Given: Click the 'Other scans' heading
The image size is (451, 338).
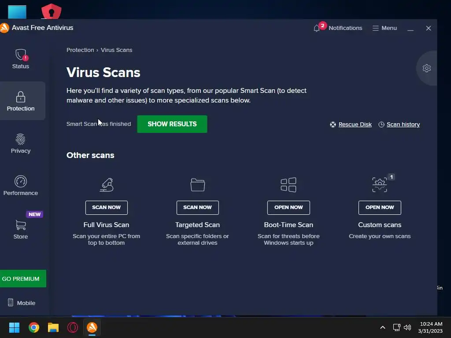Looking at the screenshot, I should 90,155.
